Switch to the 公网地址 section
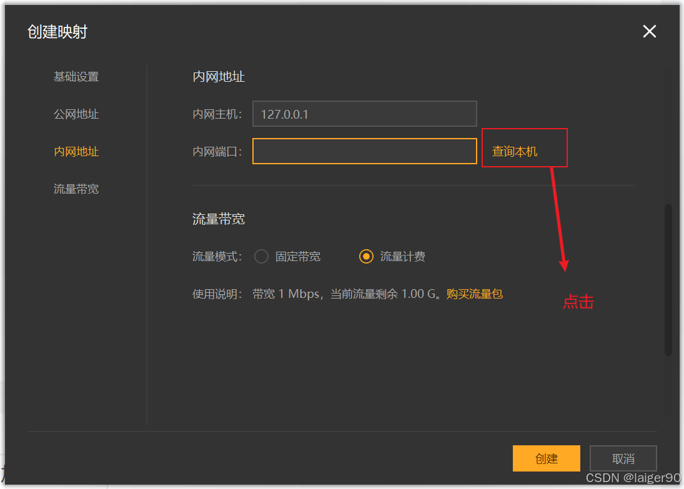684x489 pixels. pos(76,114)
